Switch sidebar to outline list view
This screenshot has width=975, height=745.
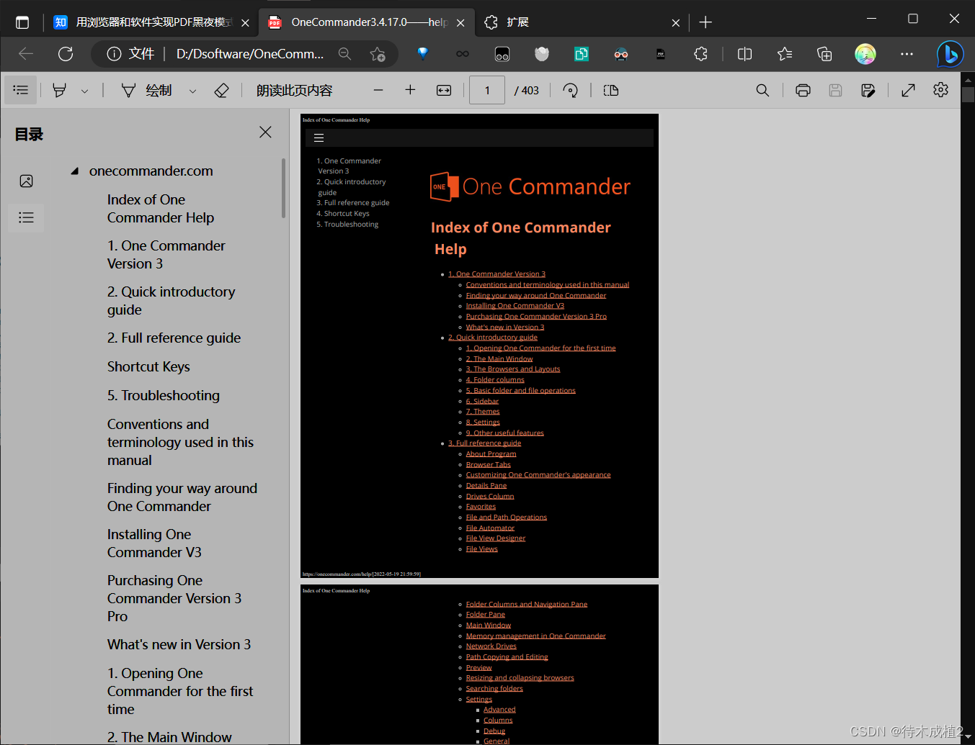[26, 217]
